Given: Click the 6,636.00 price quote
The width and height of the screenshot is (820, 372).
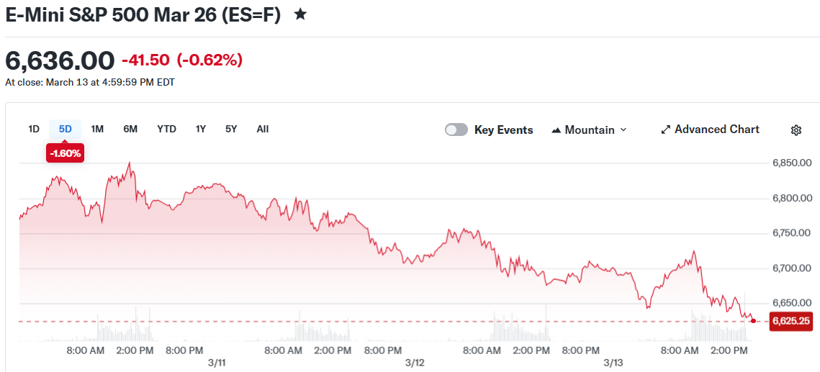Looking at the screenshot, I should click(60, 61).
